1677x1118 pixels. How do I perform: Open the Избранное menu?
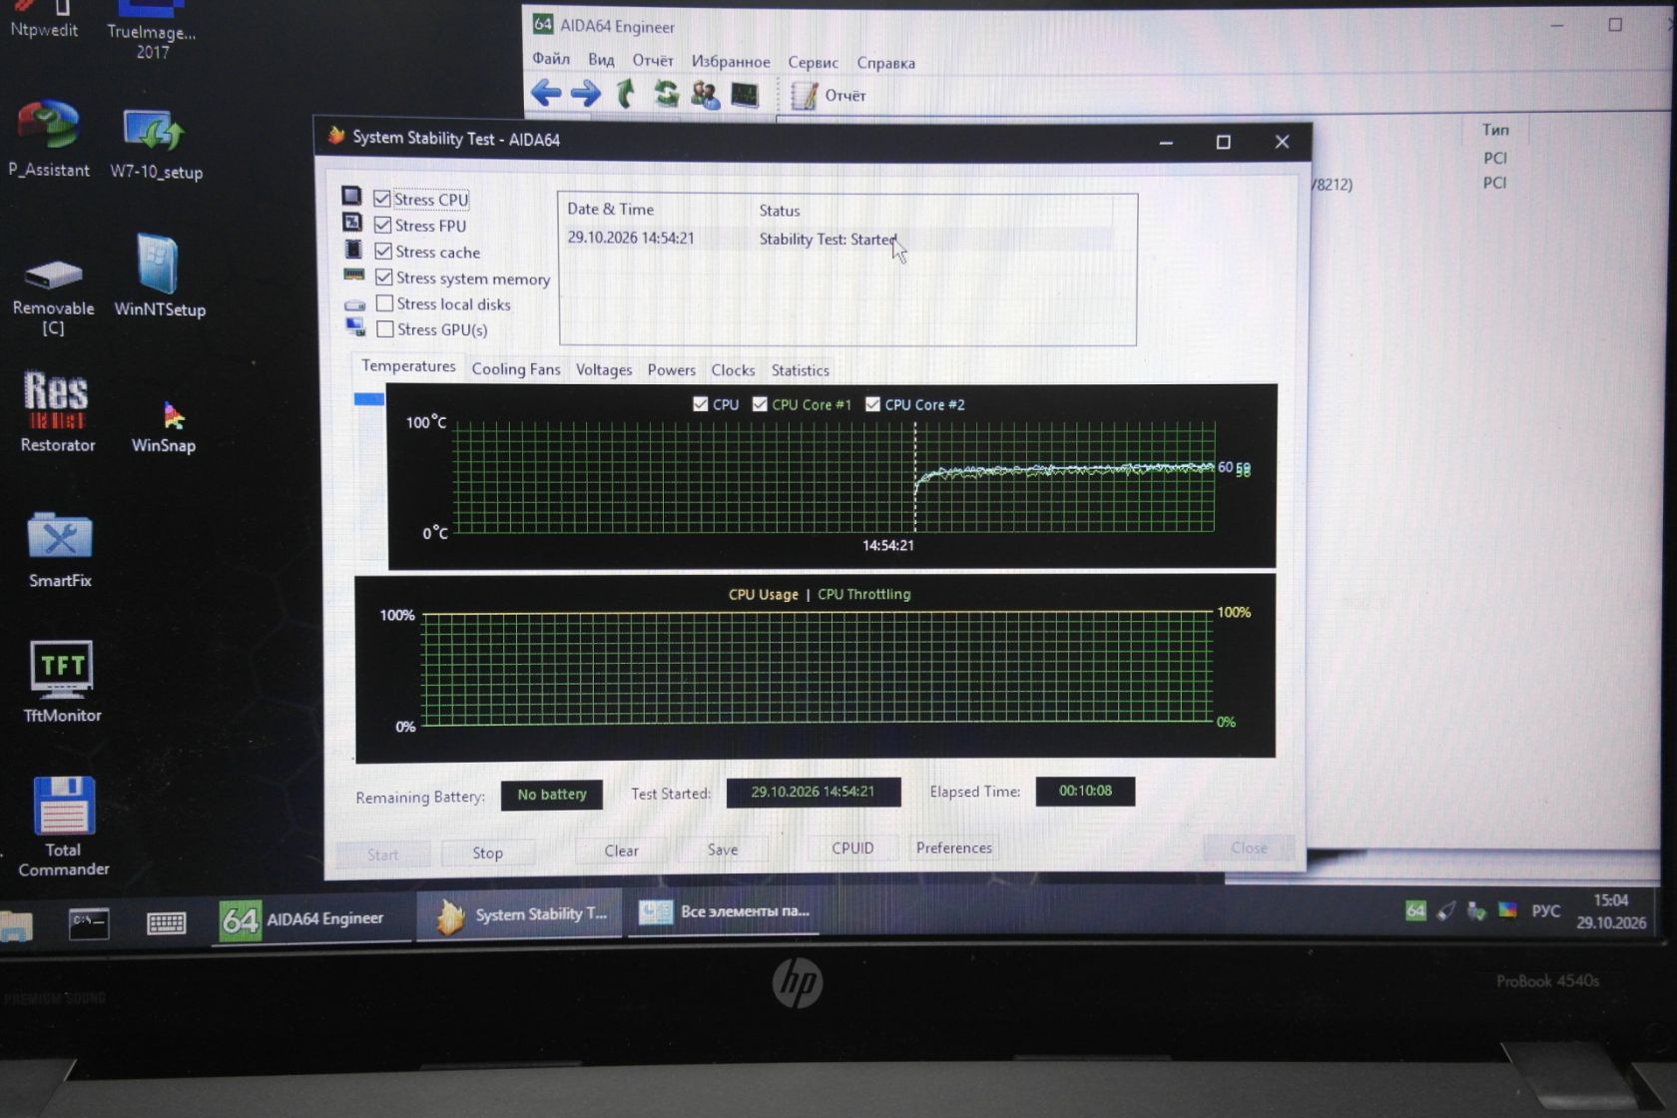[731, 62]
